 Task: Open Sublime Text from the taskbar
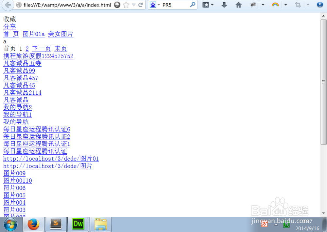56,224
